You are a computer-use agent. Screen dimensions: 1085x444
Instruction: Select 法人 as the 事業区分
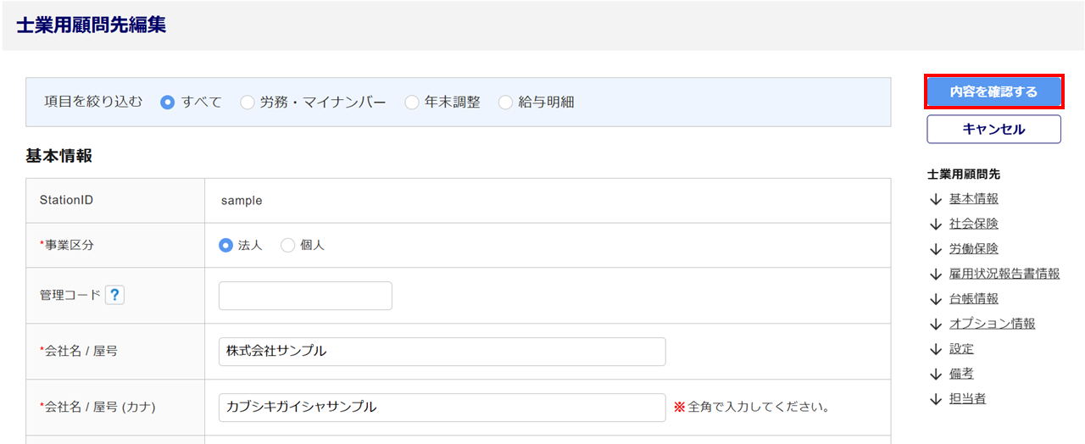225,245
